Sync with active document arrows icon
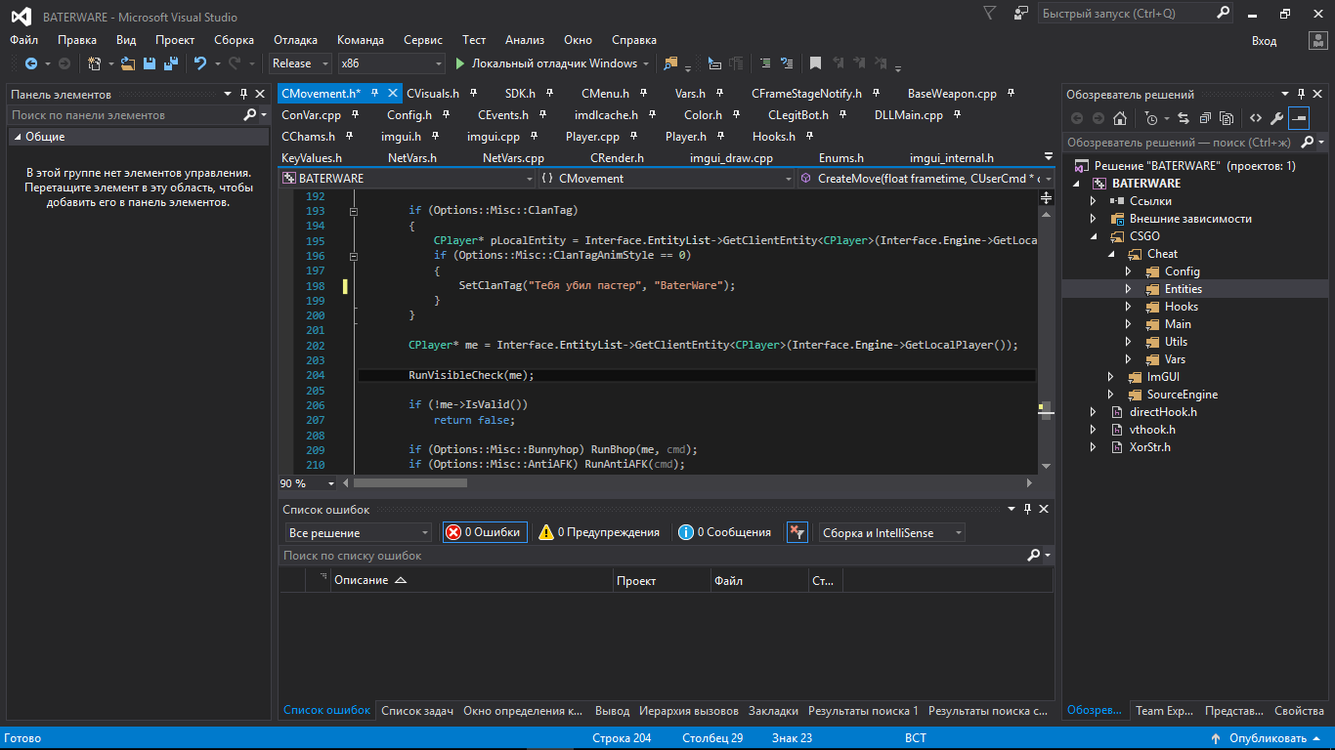The width and height of the screenshot is (1335, 750). (1184, 118)
